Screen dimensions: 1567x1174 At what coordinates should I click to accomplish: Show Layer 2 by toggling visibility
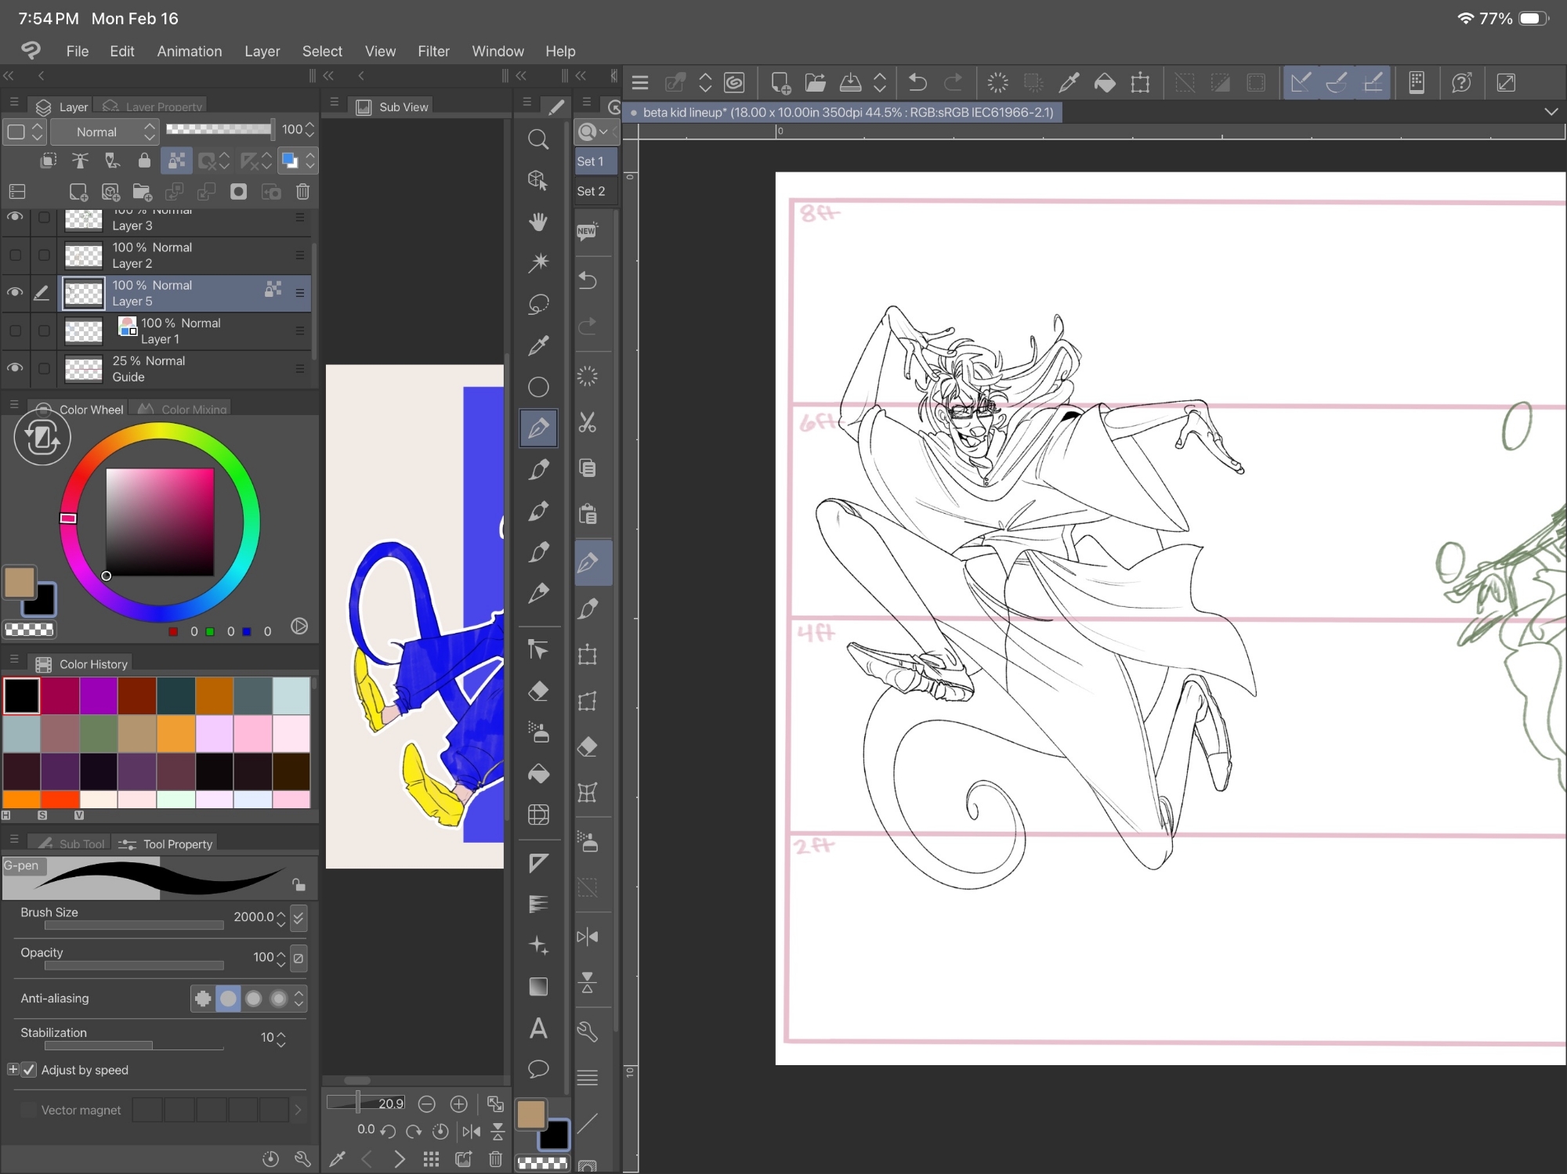click(15, 255)
